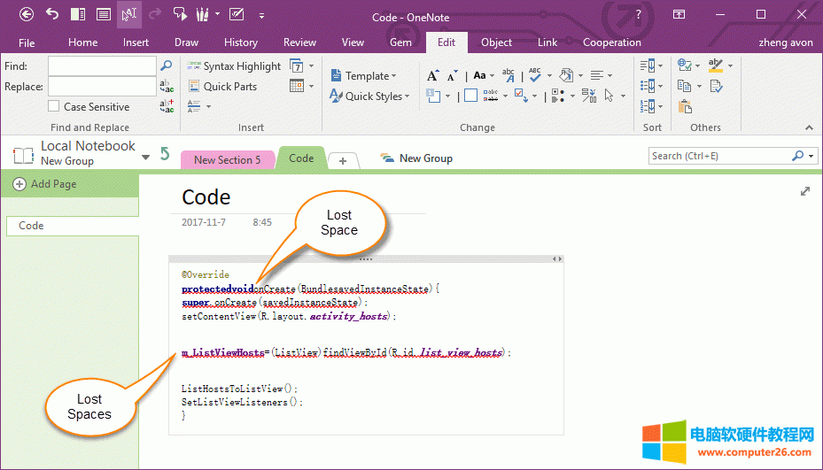Enable the Case Sensitive checkbox
823x470 pixels.
click(x=54, y=107)
